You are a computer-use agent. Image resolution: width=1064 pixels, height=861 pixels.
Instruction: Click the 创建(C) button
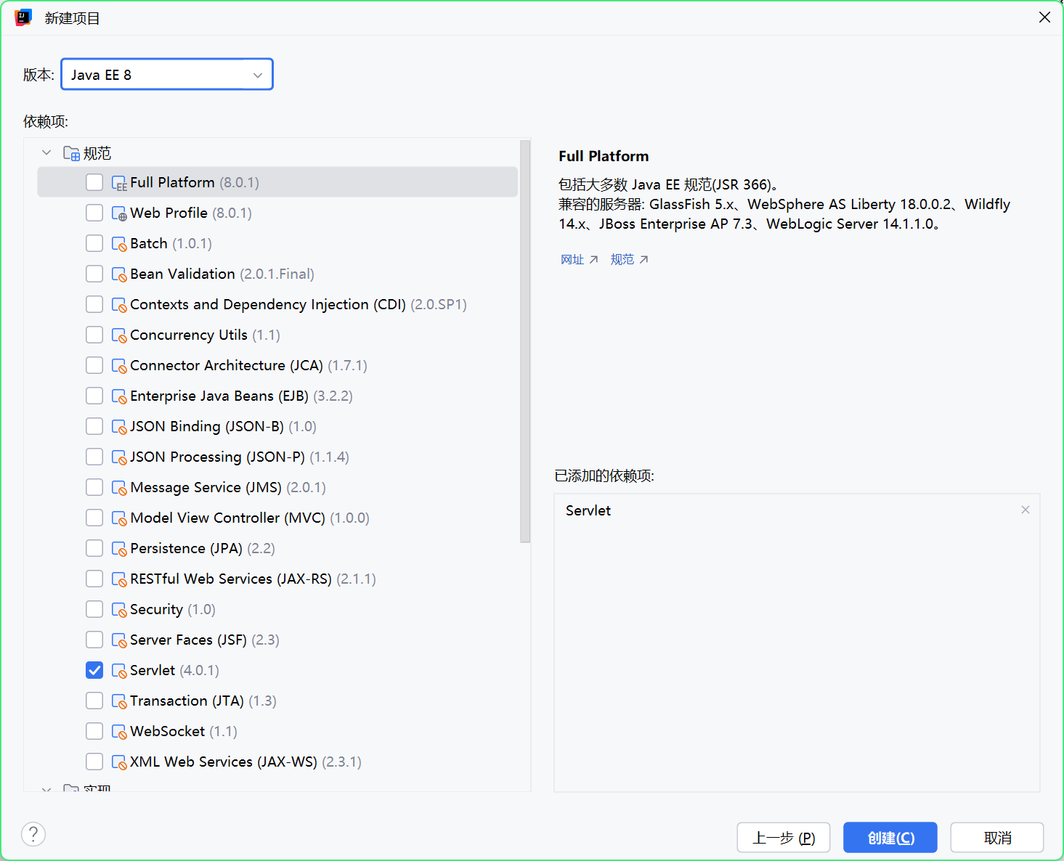point(890,838)
